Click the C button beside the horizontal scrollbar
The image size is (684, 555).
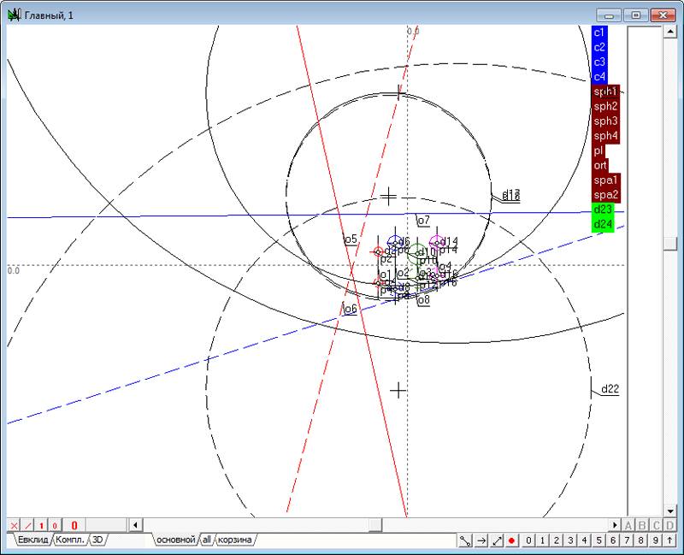[656, 525]
